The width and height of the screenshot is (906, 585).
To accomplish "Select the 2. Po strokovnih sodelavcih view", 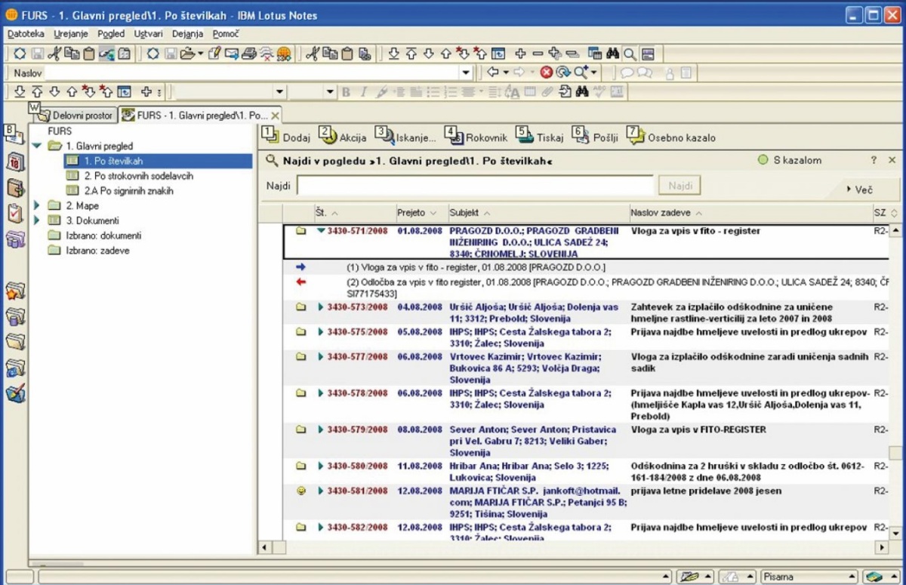I will point(138,176).
